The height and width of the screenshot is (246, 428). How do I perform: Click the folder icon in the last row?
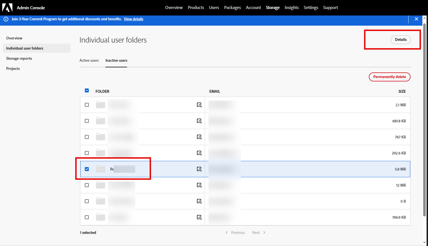[x=100, y=217]
